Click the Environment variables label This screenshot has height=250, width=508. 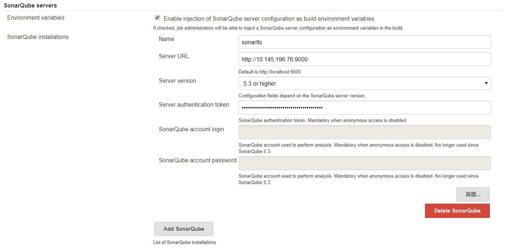pos(36,18)
